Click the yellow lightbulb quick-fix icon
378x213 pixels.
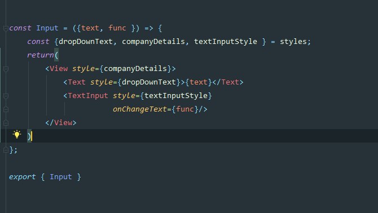tap(17, 134)
